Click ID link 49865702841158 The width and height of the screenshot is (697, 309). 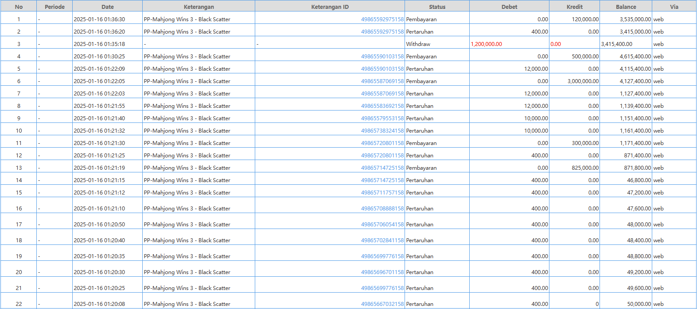click(382, 240)
